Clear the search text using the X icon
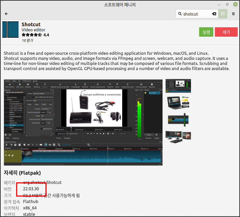 tap(214, 14)
